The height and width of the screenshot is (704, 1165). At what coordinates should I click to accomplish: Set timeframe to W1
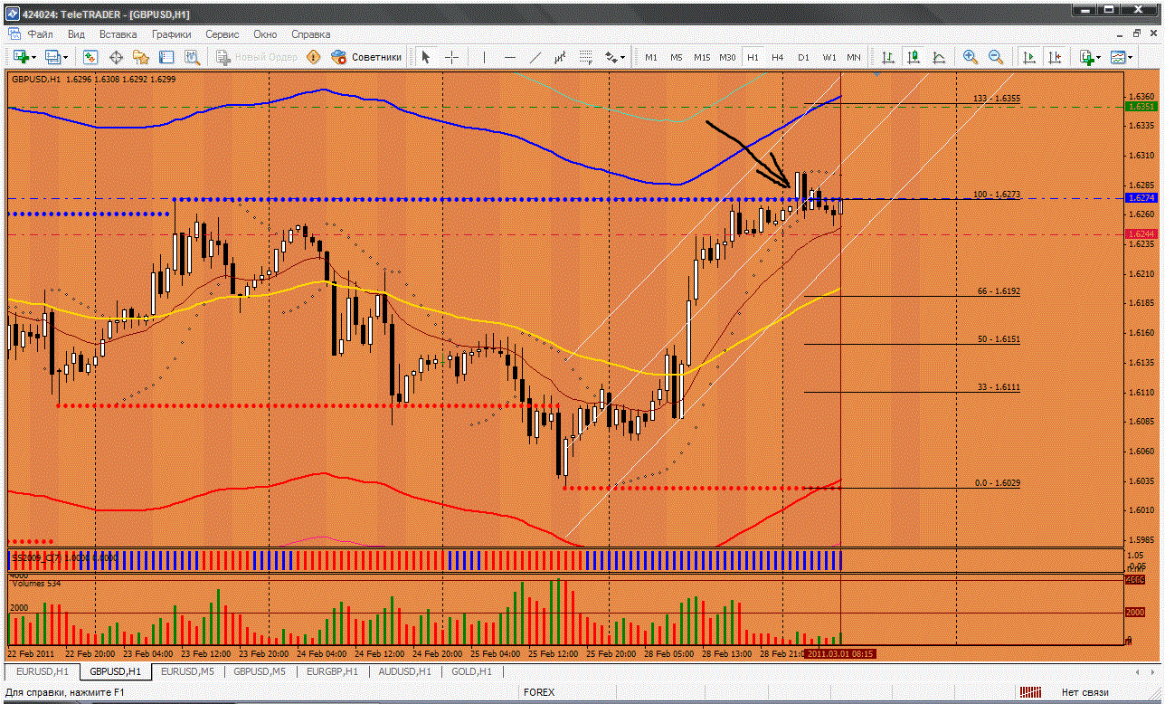(x=829, y=57)
